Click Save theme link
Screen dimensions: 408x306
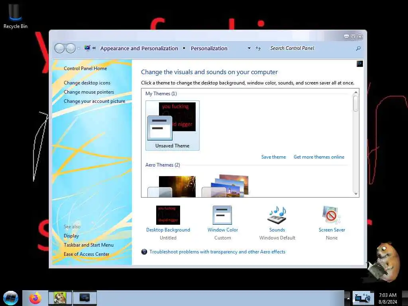273,157
